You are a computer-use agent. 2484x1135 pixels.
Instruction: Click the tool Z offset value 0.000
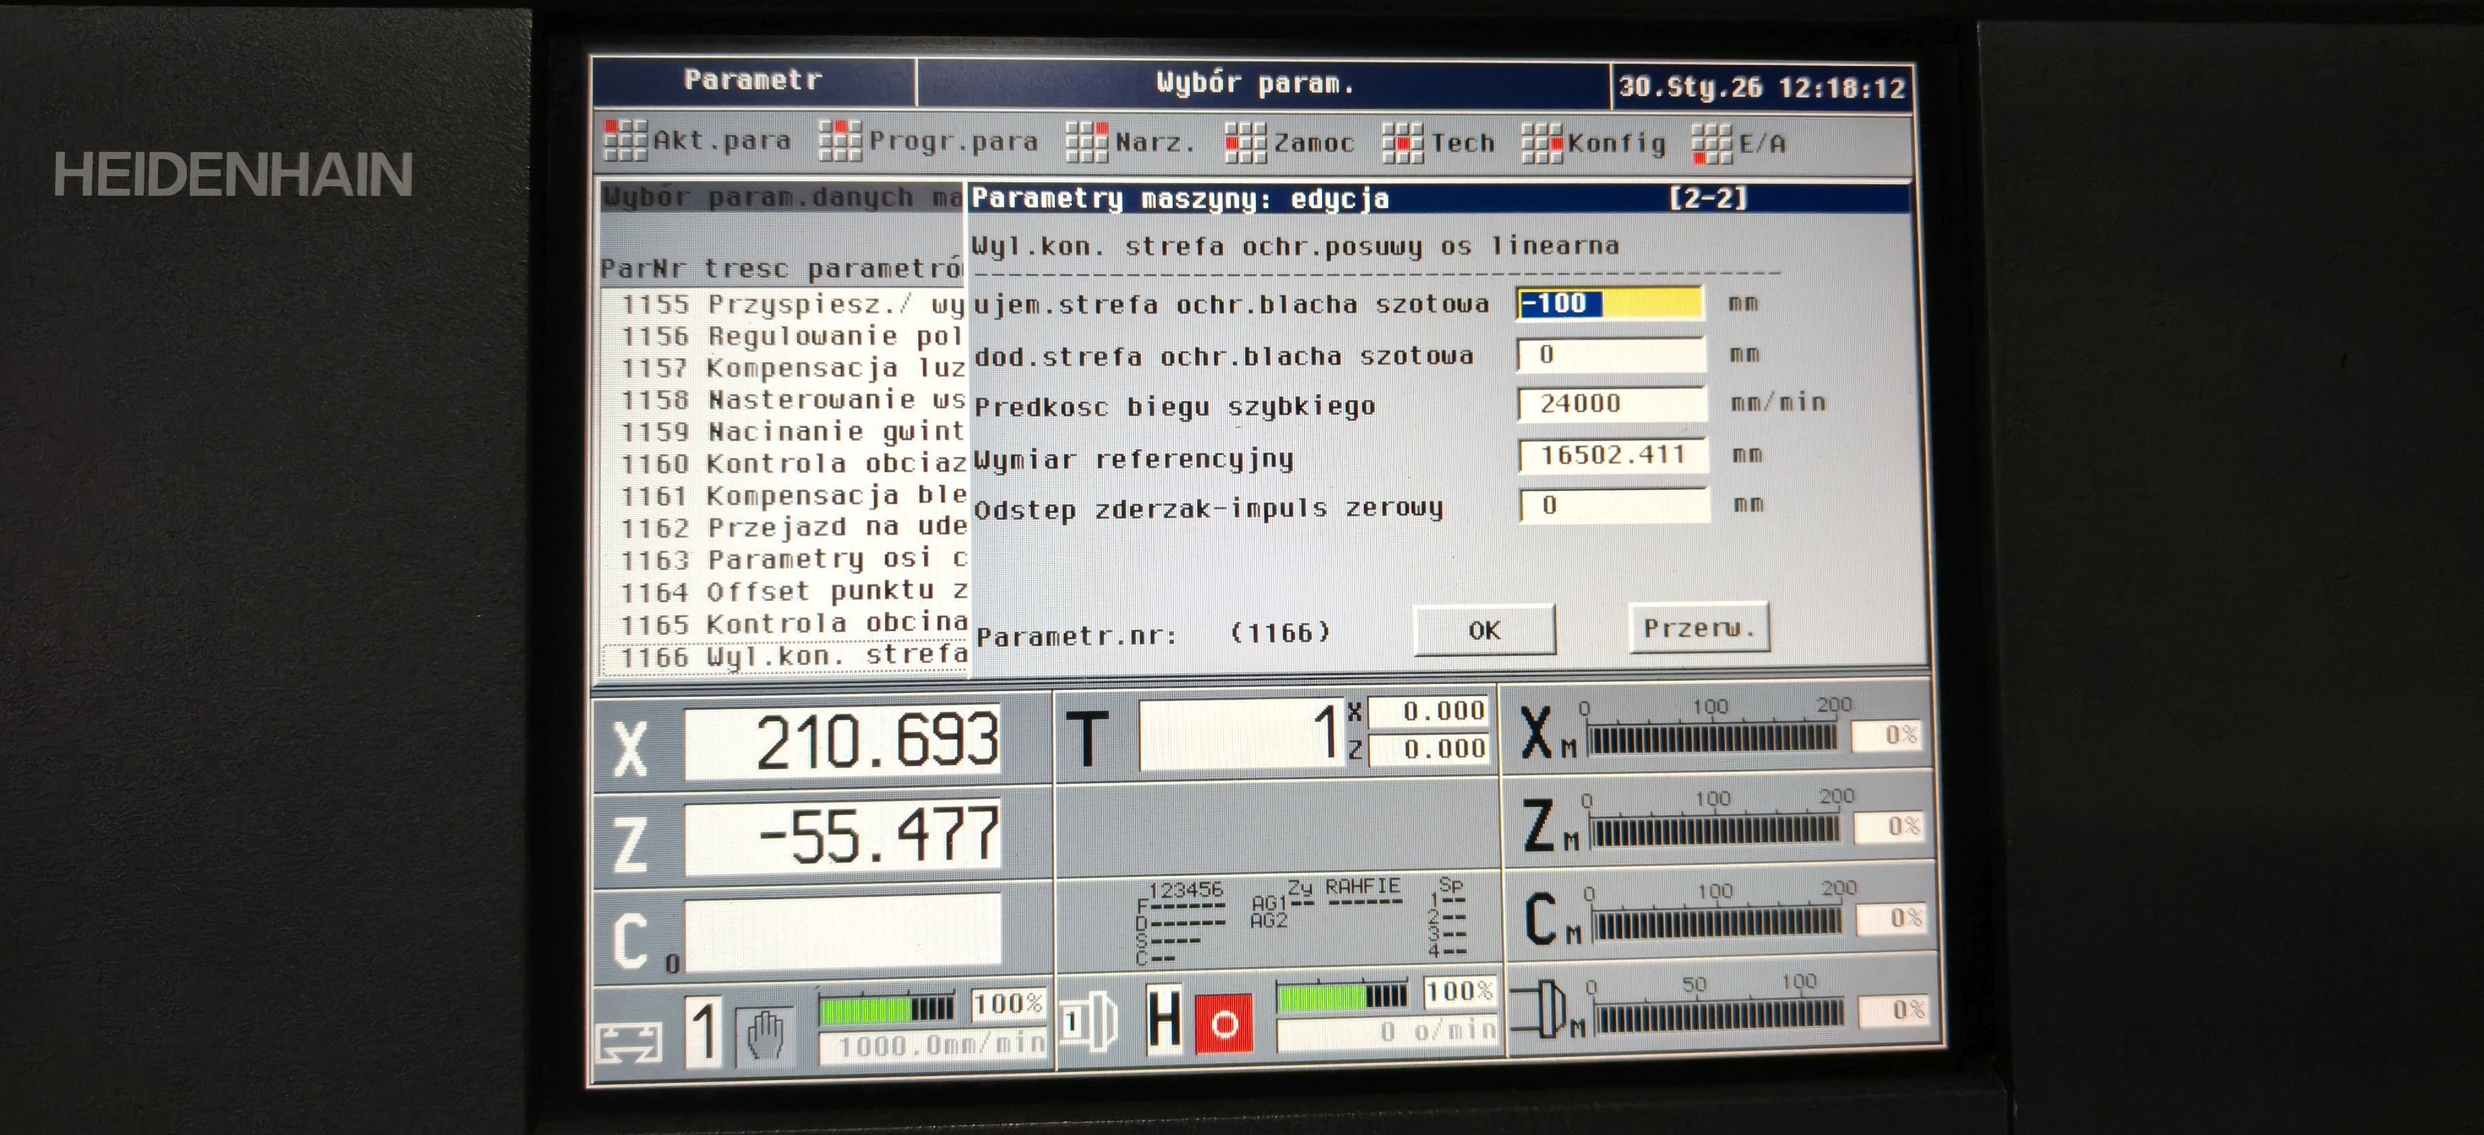point(1429,749)
